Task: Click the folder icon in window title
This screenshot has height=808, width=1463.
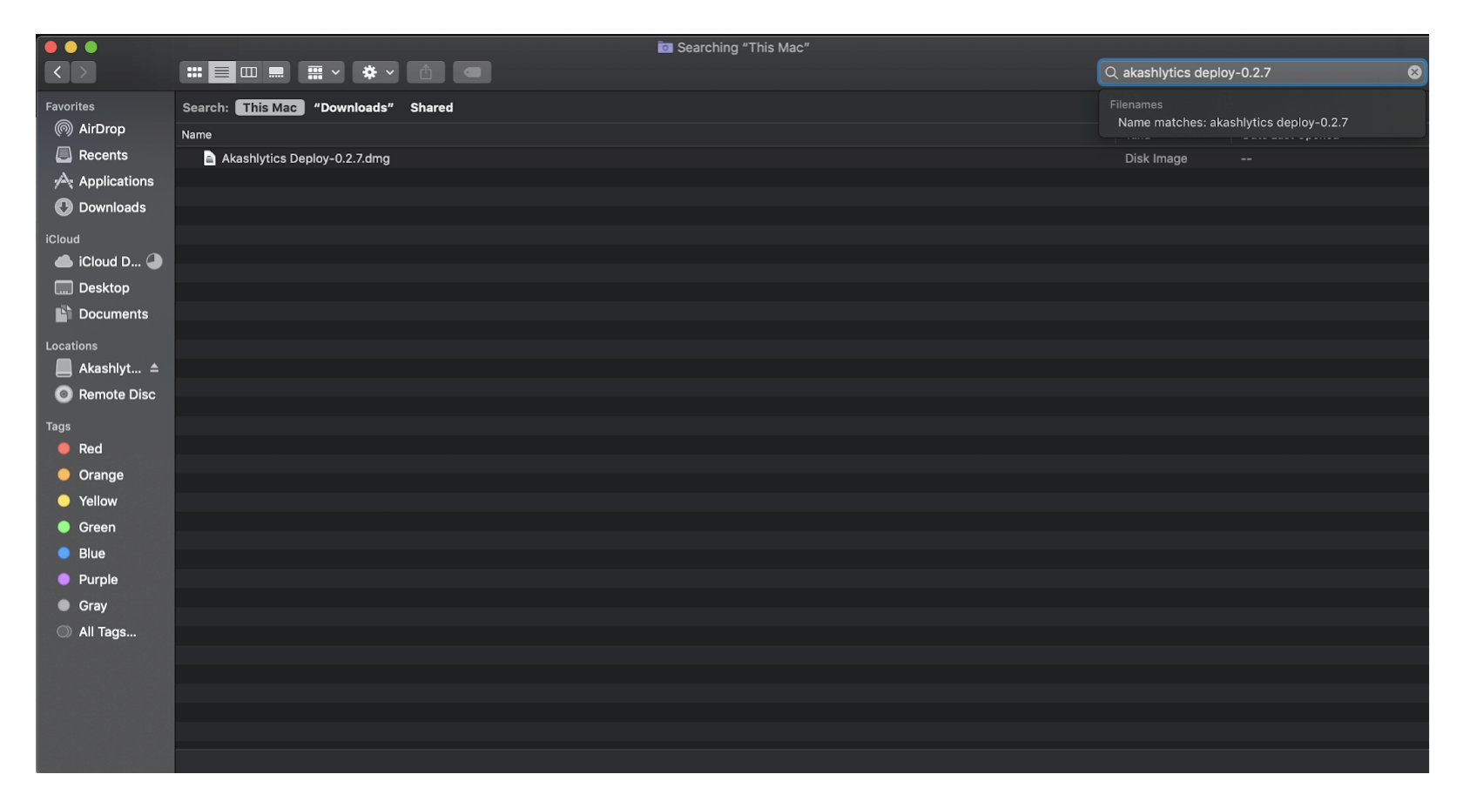Action: coord(665,47)
